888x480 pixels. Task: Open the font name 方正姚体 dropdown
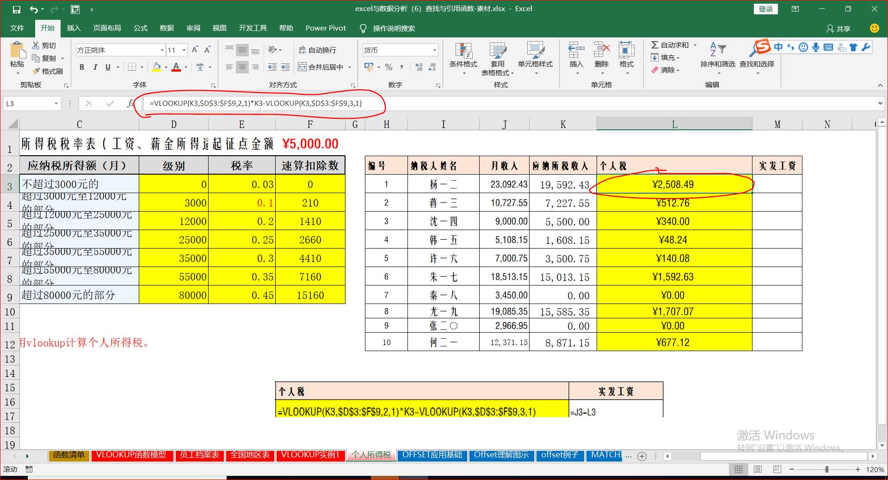point(162,50)
